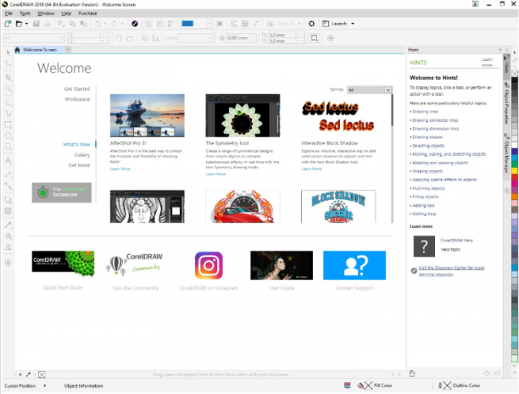Select the Pick tool in the toolbox
This screenshot has height=394, width=519.
click(8, 53)
